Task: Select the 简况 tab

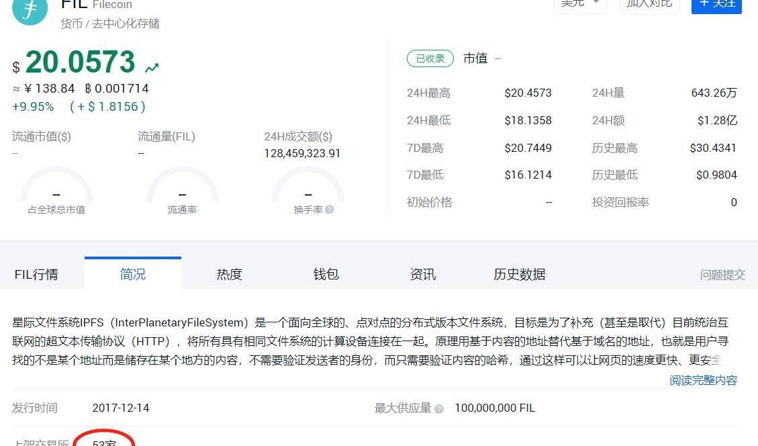Action: tap(133, 274)
